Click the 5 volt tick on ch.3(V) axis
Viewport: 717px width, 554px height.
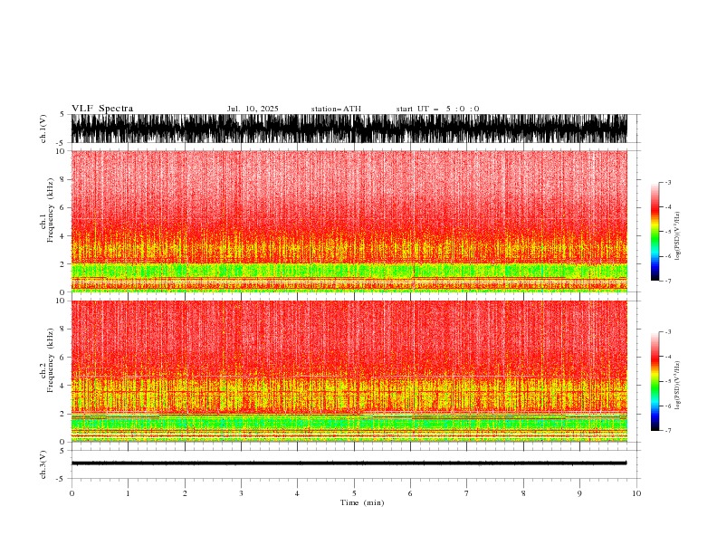[x=62, y=451]
